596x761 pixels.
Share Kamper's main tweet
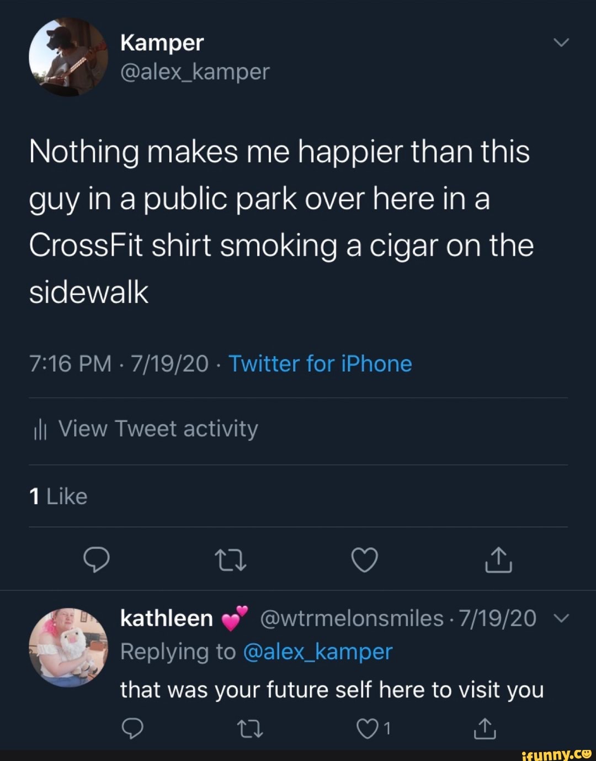click(x=498, y=560)
